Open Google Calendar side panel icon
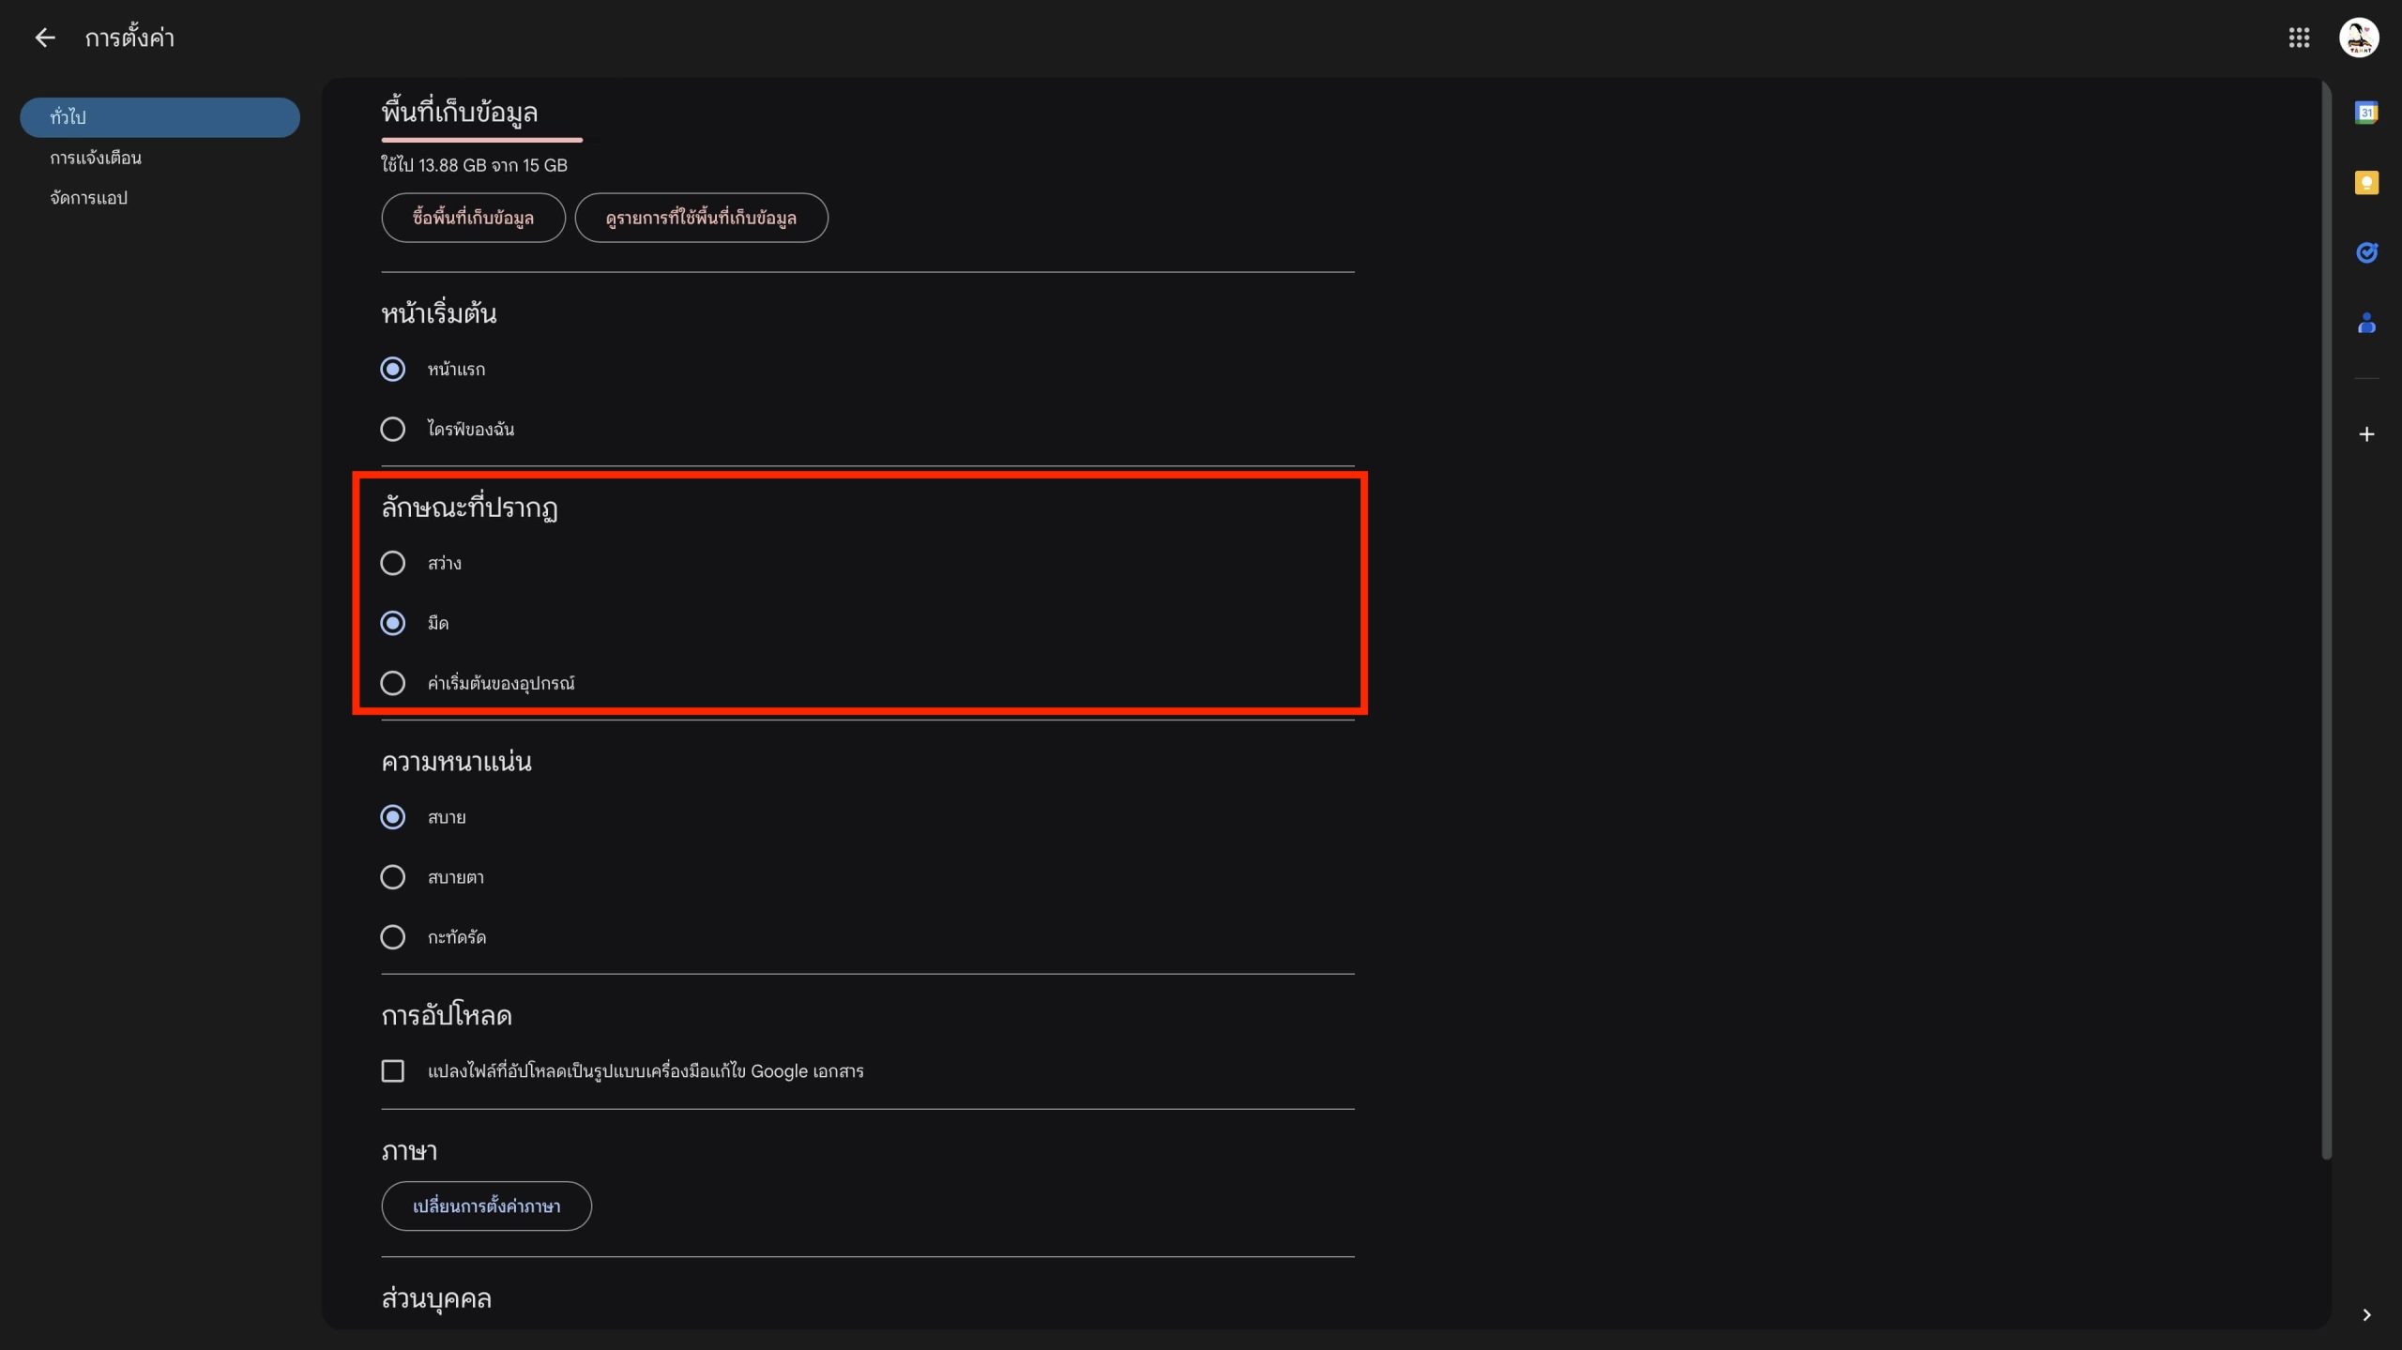Viewport: 2402px width, 1350px height. 2365,113
